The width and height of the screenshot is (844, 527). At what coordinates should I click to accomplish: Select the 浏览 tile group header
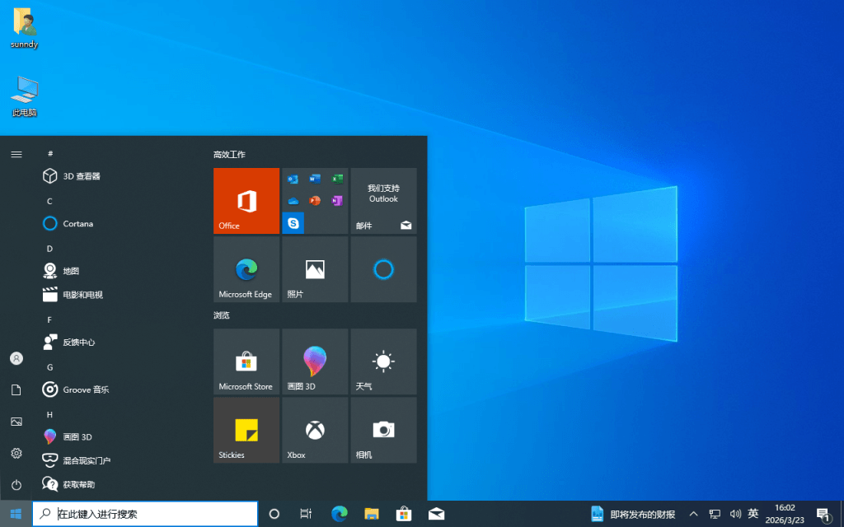click(x=221, y=315)
